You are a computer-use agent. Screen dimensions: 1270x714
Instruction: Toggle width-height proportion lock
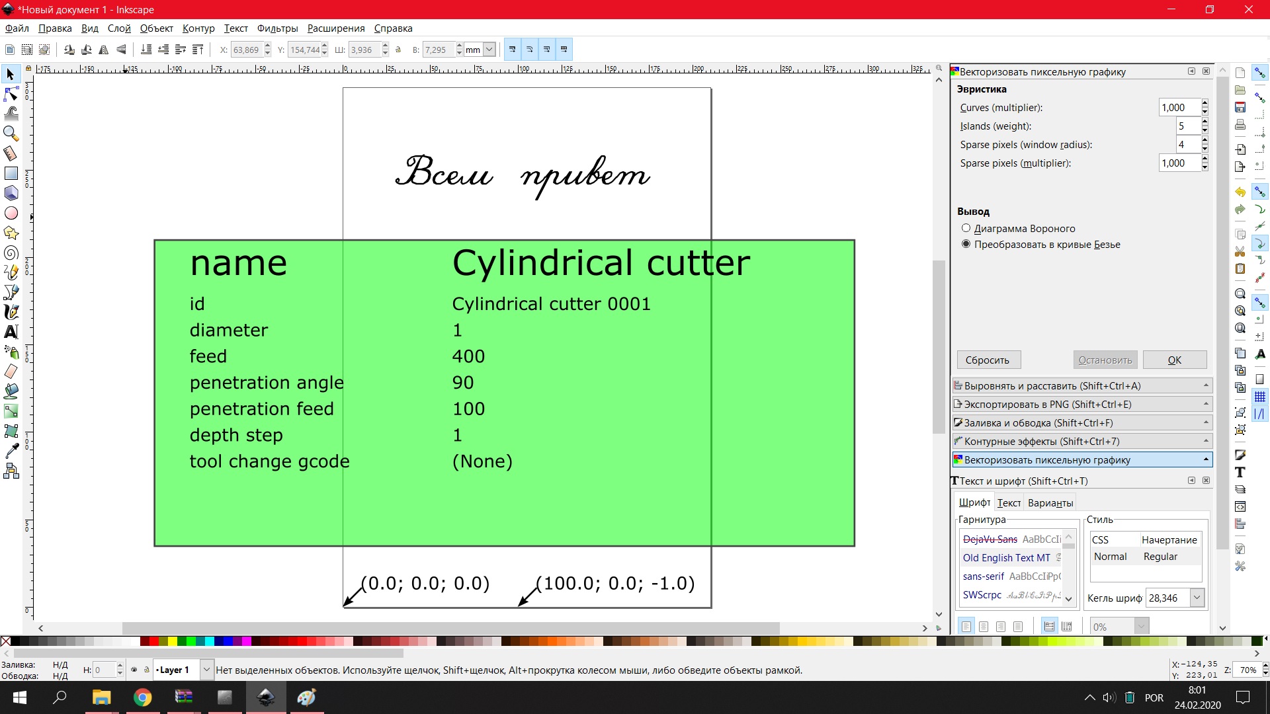click(398, 50)
